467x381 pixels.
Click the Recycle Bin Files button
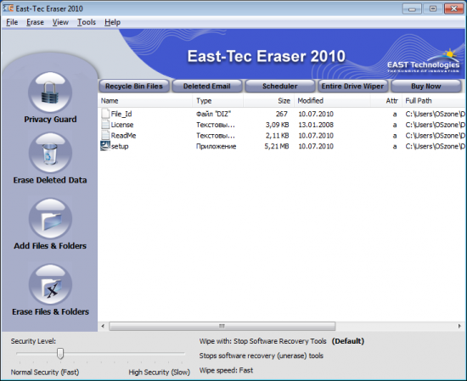click(134, 87)
